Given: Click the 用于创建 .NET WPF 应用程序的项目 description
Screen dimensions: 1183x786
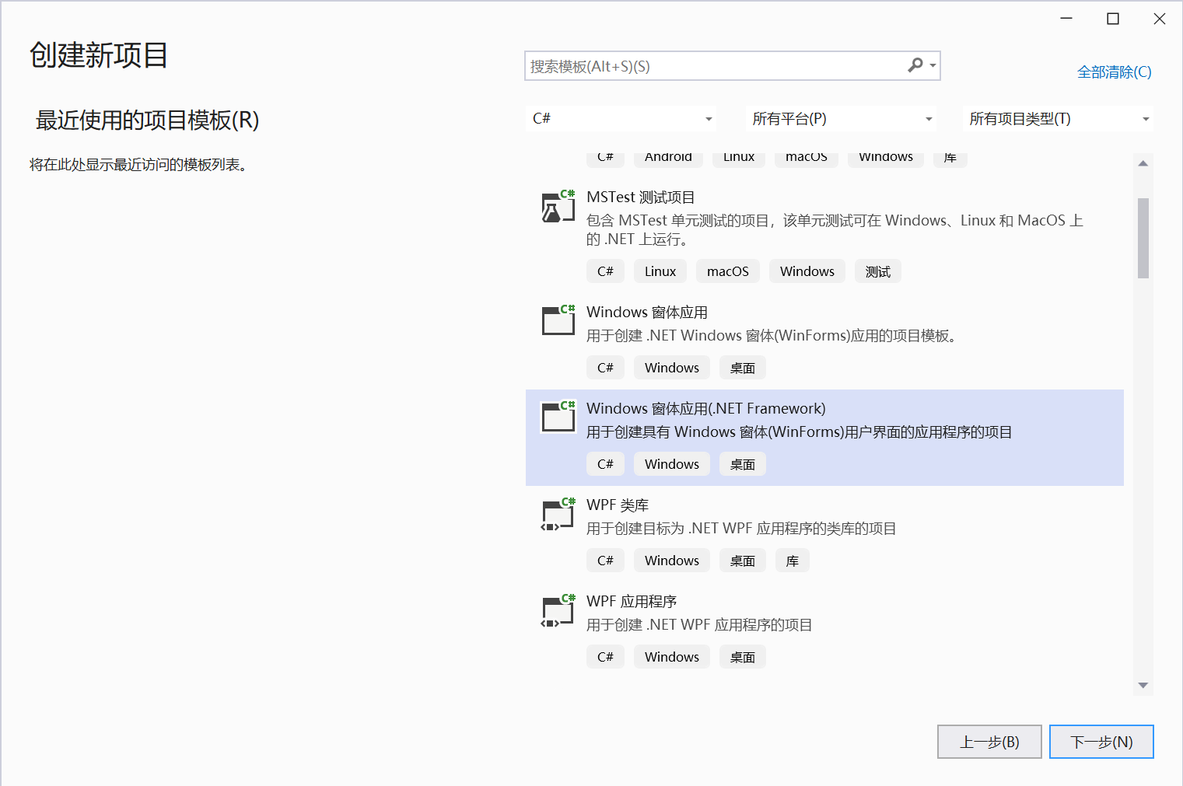Looking at the screenshot, I should pyautogui.click(x=699, y=625).
